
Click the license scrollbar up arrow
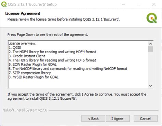pyautogui.click(x=150, y=44)
